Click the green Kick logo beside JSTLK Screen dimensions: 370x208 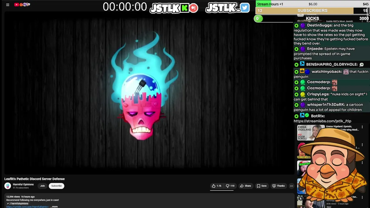pyautogui.click(x=185, y=8)
